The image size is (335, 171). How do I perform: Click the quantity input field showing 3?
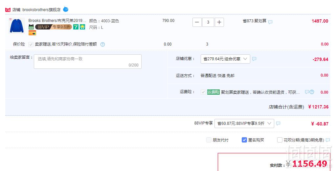point(208,22)
